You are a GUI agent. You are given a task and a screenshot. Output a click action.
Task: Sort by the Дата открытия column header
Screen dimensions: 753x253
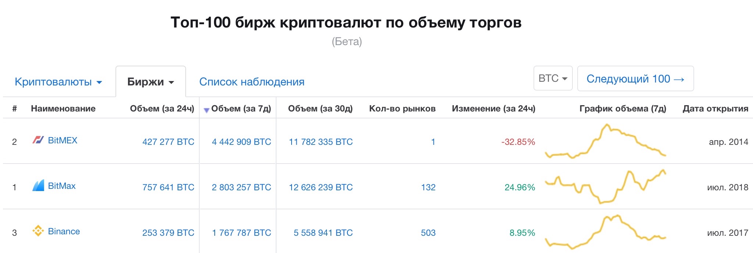coord(715,109)
